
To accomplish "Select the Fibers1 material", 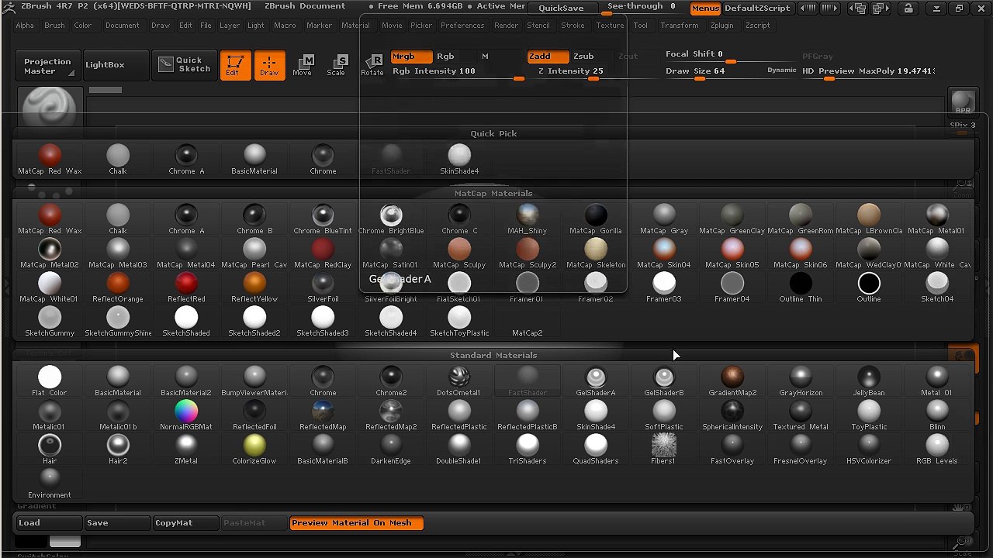I will click(x=664, y=449).
